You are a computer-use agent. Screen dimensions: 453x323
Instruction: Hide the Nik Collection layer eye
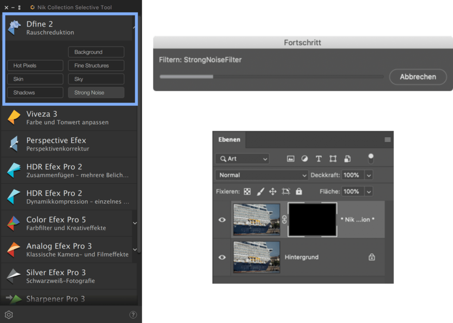pyautogui.click(x=222, y=220)
